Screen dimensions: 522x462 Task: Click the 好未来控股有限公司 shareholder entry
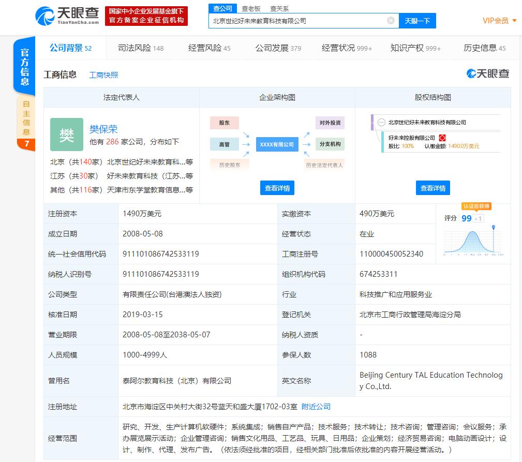tap(411, 138)
